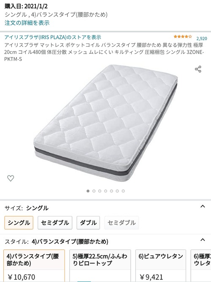Visit the アイリスプラザ(IRIS PLAZA) store link

(x=53, y=37)
